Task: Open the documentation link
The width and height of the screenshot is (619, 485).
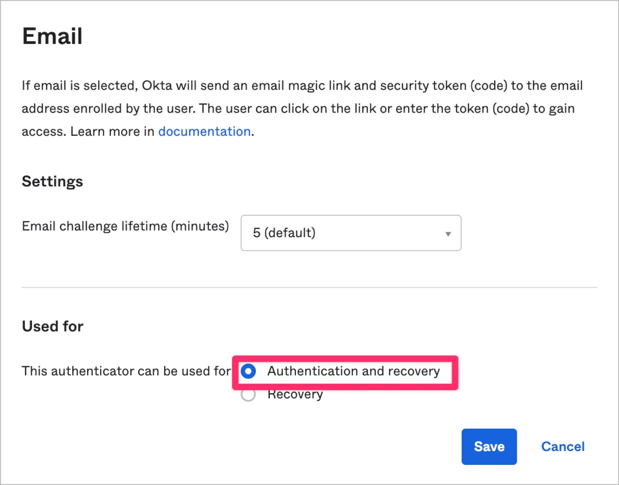Action: point(204,132)
